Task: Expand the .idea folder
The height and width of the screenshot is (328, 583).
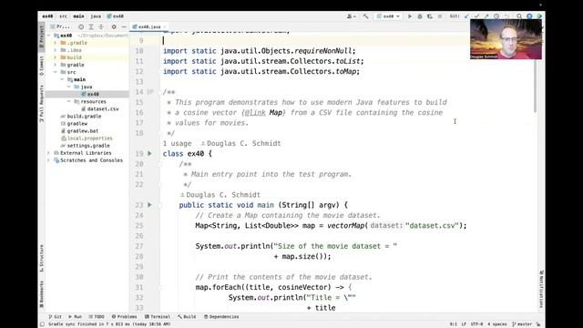Action: coord(56,50)
